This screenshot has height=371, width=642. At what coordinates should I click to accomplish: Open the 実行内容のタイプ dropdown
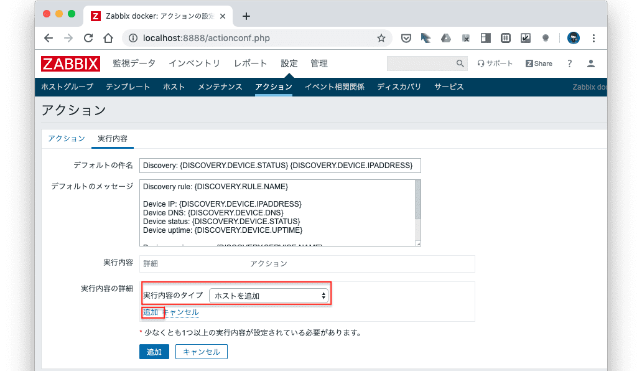[x=269, y=296]
